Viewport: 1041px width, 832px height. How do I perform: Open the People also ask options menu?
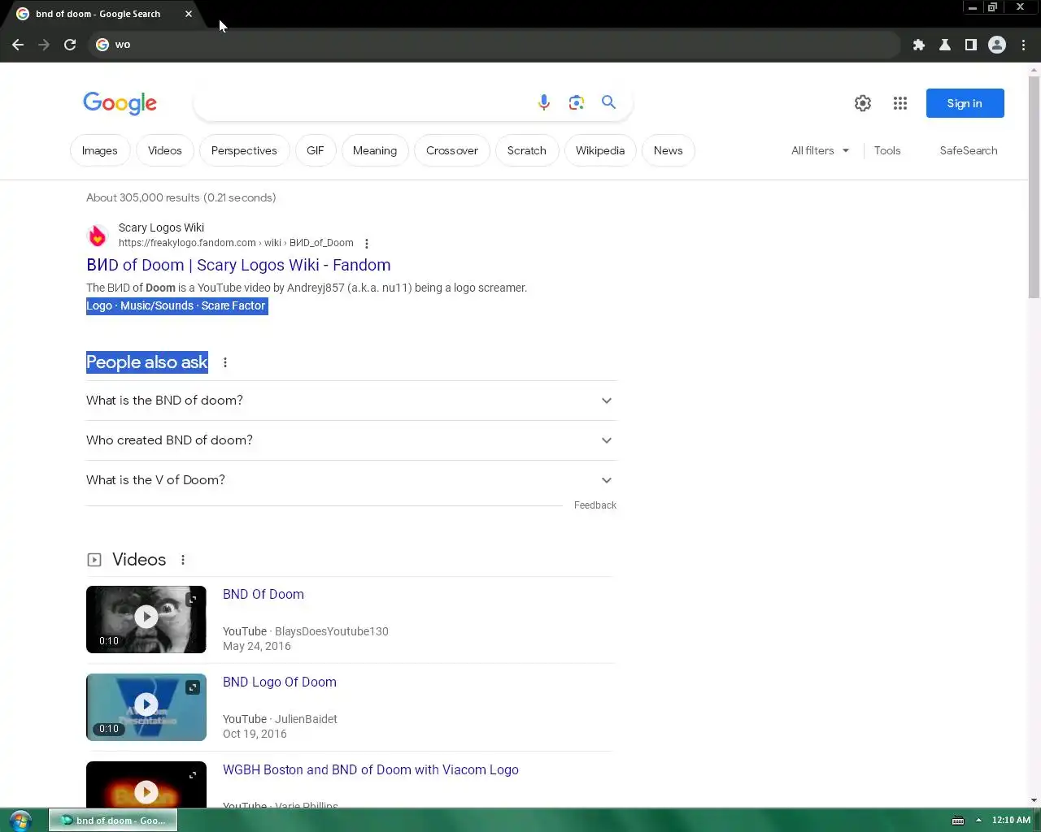(225, 362)
